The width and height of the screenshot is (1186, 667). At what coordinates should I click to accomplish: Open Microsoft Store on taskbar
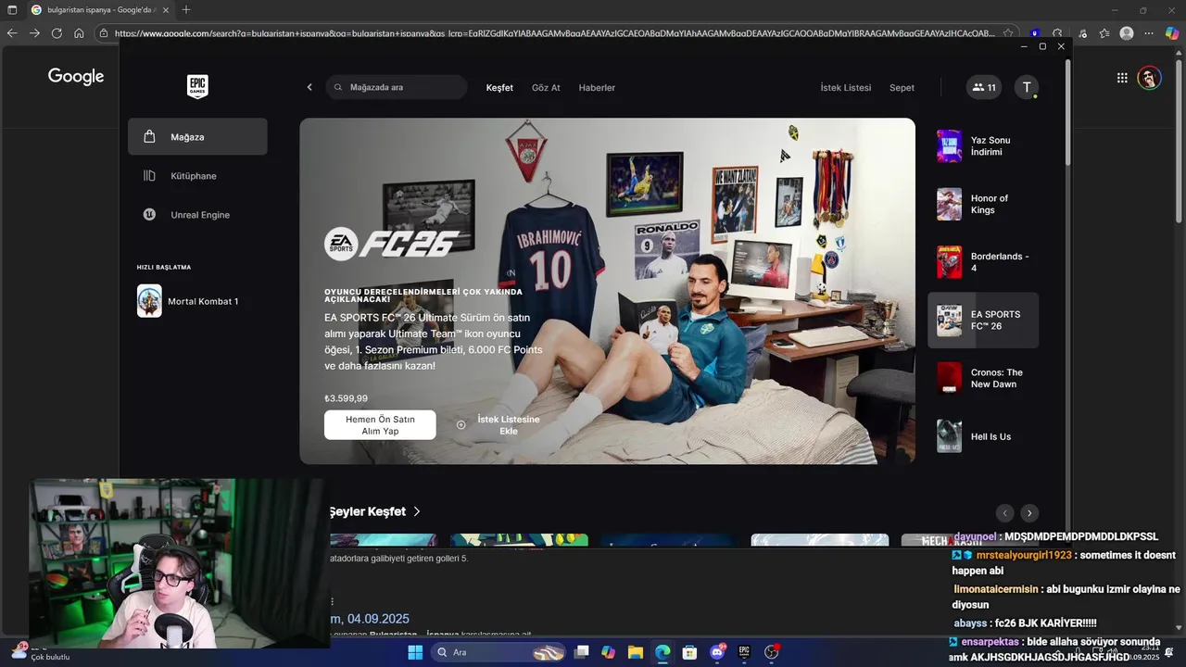click(689, 653)
